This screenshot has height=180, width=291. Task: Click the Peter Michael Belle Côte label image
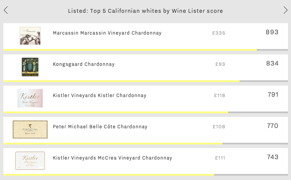click(x=30, y=129)
